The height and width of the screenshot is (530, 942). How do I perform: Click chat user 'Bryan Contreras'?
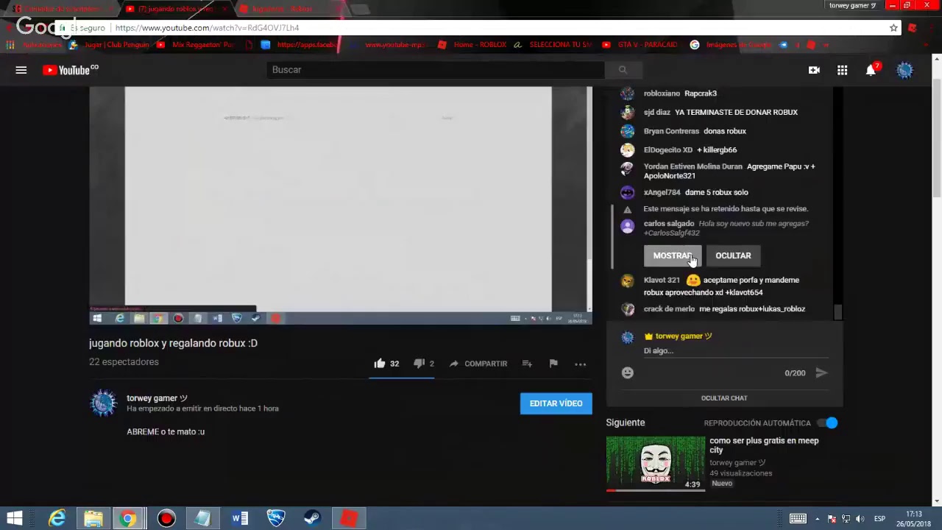(671, 131)
